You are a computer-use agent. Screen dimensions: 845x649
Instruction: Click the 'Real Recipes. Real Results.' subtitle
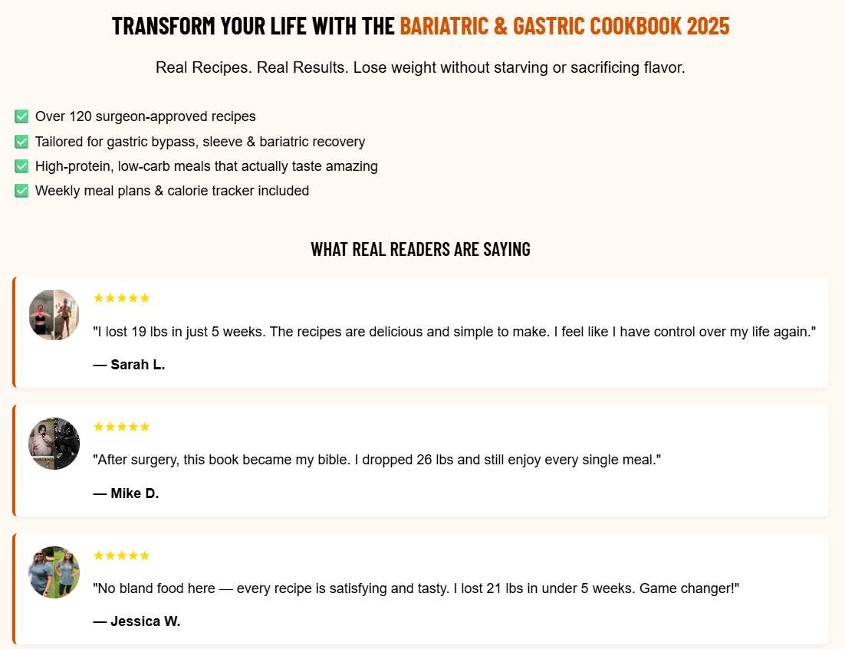pyautogui.click(x=420, y=67)
